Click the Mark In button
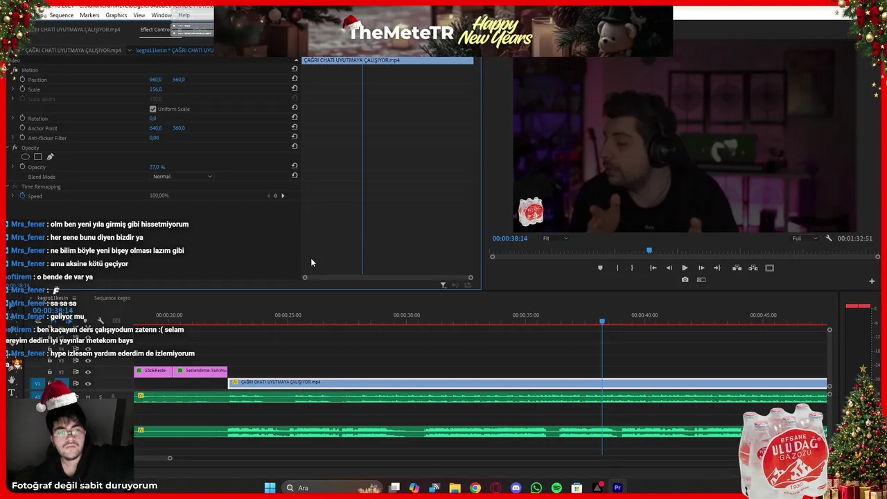 (x=617, y=268)
